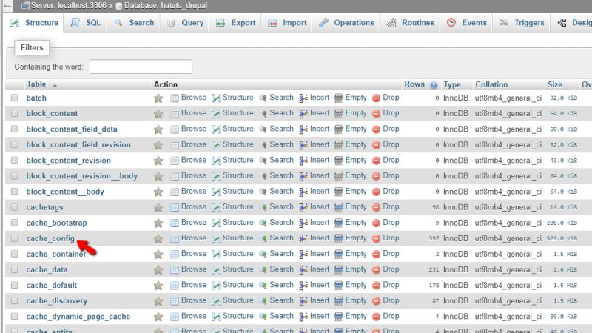Click Database: hatuts_drupal breadcrumb link
The image size is (592, 333).
click(x=166, y=6)
